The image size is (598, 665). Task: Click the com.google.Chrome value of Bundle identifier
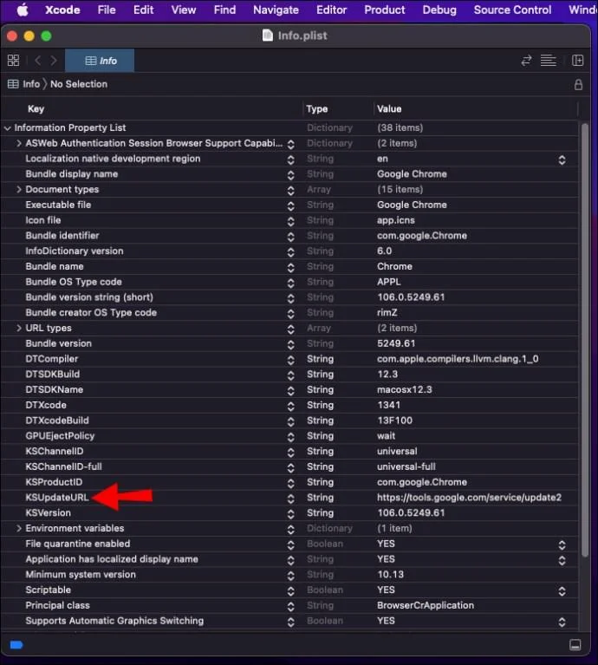[x=422, y=235]
